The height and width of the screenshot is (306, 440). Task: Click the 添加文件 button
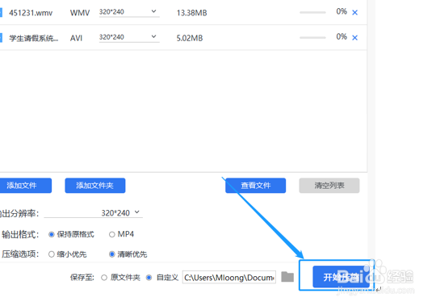pyautogui.click(x=25, y=185)
